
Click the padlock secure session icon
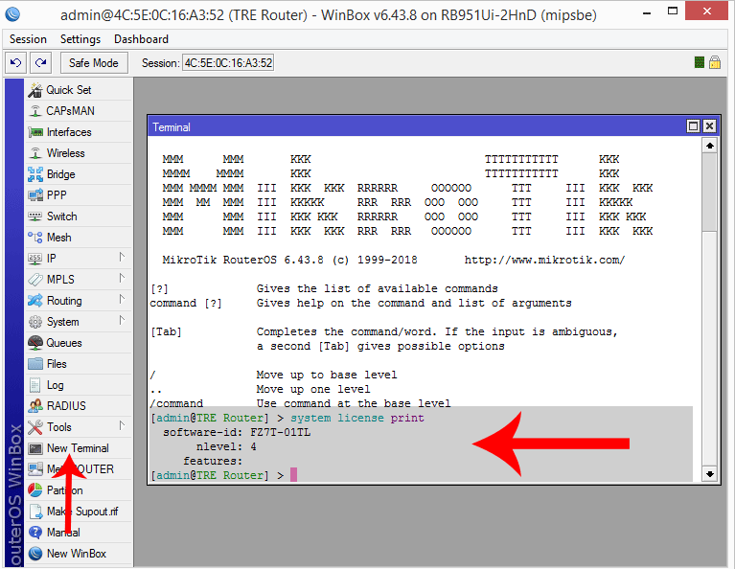click(x=715, y=62)
